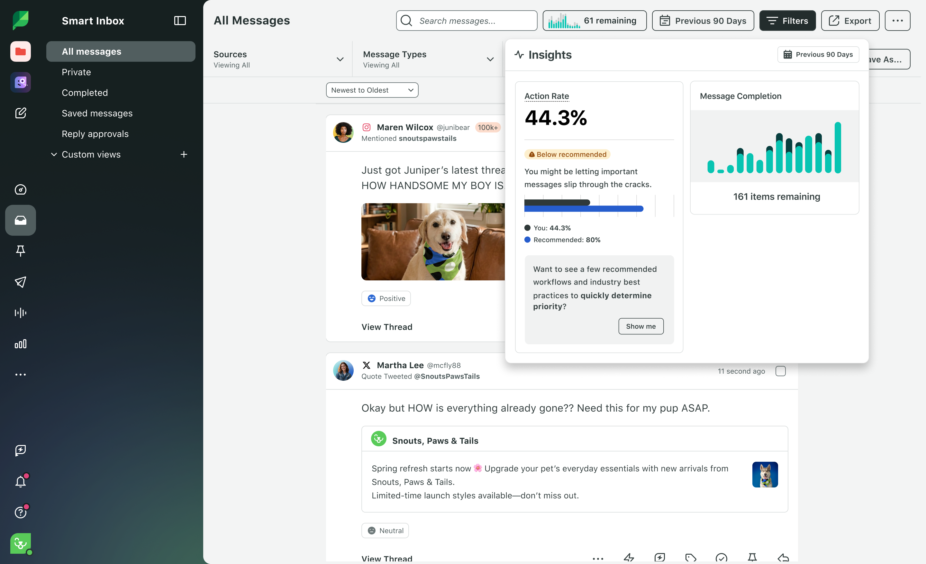Screen dimensions: 926x564
Task: Click the 100k+ follower badge
Action: pyautogui.click(x=488, y=127)
